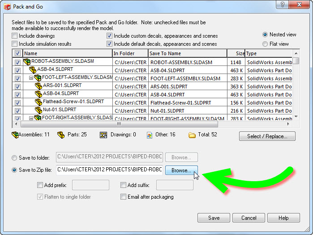Select the Save to folder radio button
The height and width of the screenshot is (235, 313).
[x=14, y=158]
